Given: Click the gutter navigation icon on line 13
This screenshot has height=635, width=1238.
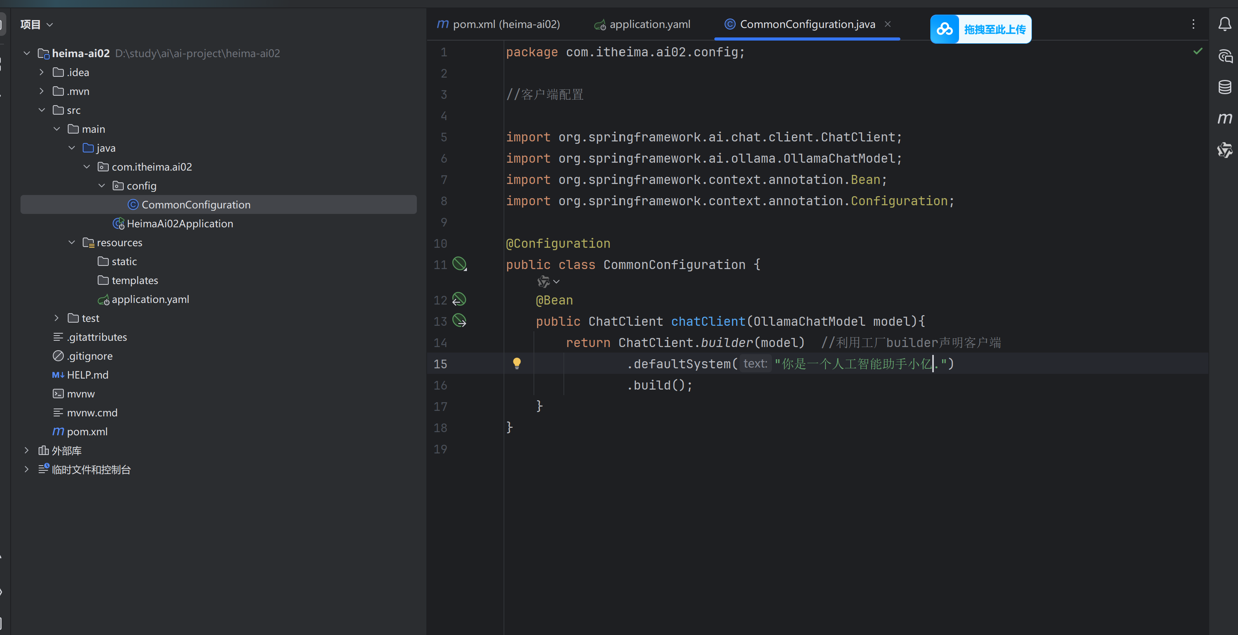Looking at the screenshot, I should (459, 320).
